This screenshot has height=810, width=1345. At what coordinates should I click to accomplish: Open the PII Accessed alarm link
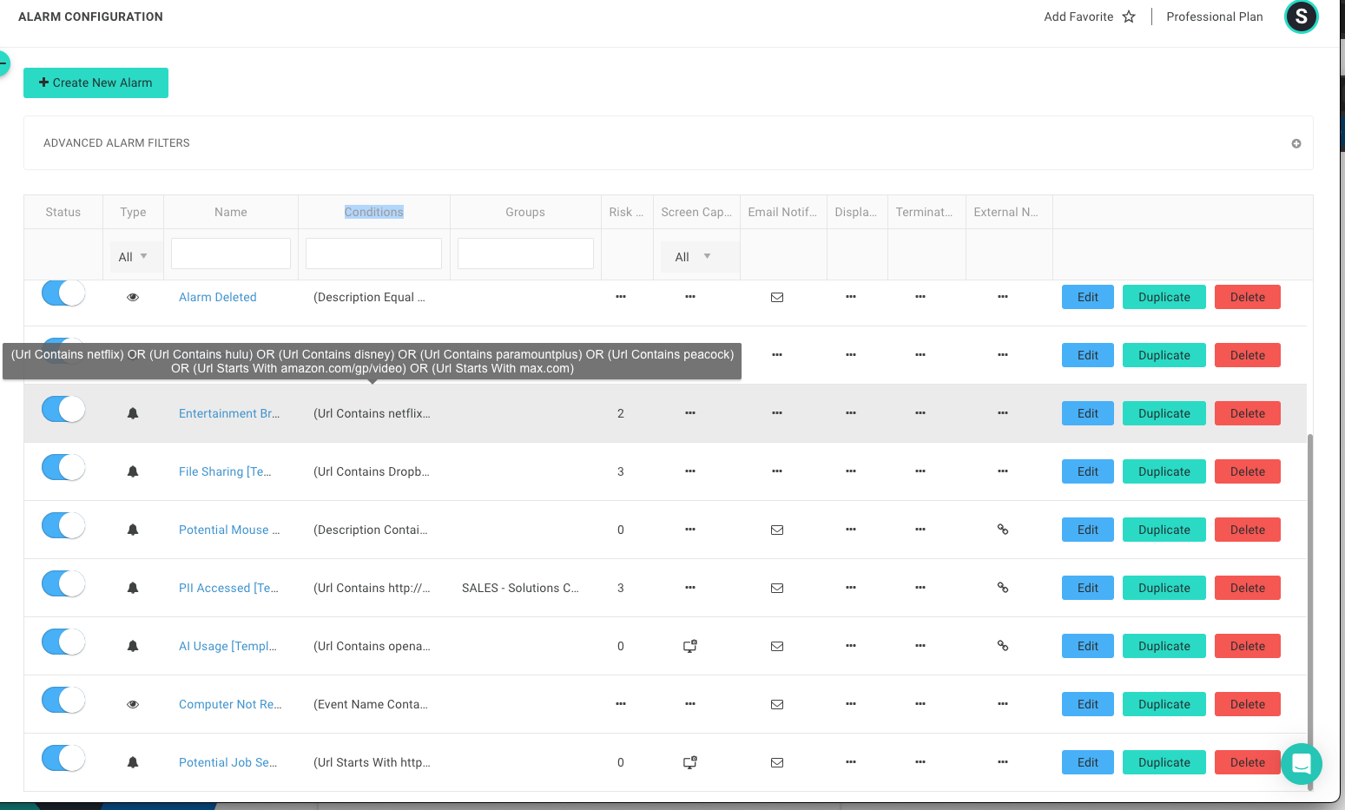pyautogui.click(x=228, y=588)
